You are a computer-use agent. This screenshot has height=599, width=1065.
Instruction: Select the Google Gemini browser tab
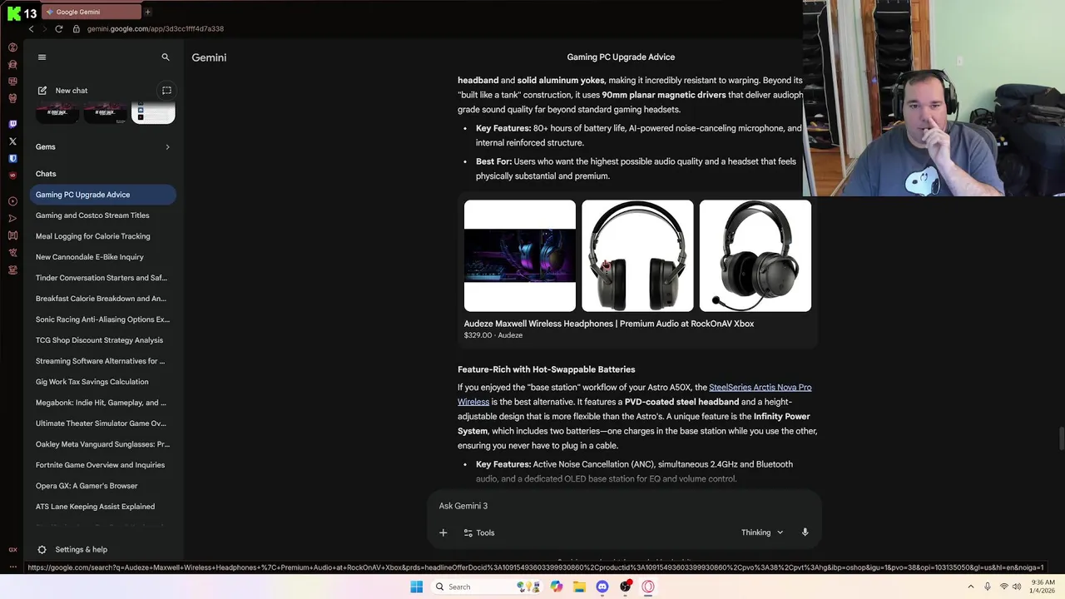point(91,12)
